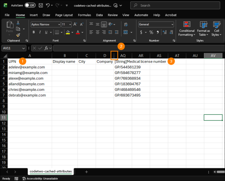Top align cell contents
Screen dimensions: 225x181
tap(91, 24)
